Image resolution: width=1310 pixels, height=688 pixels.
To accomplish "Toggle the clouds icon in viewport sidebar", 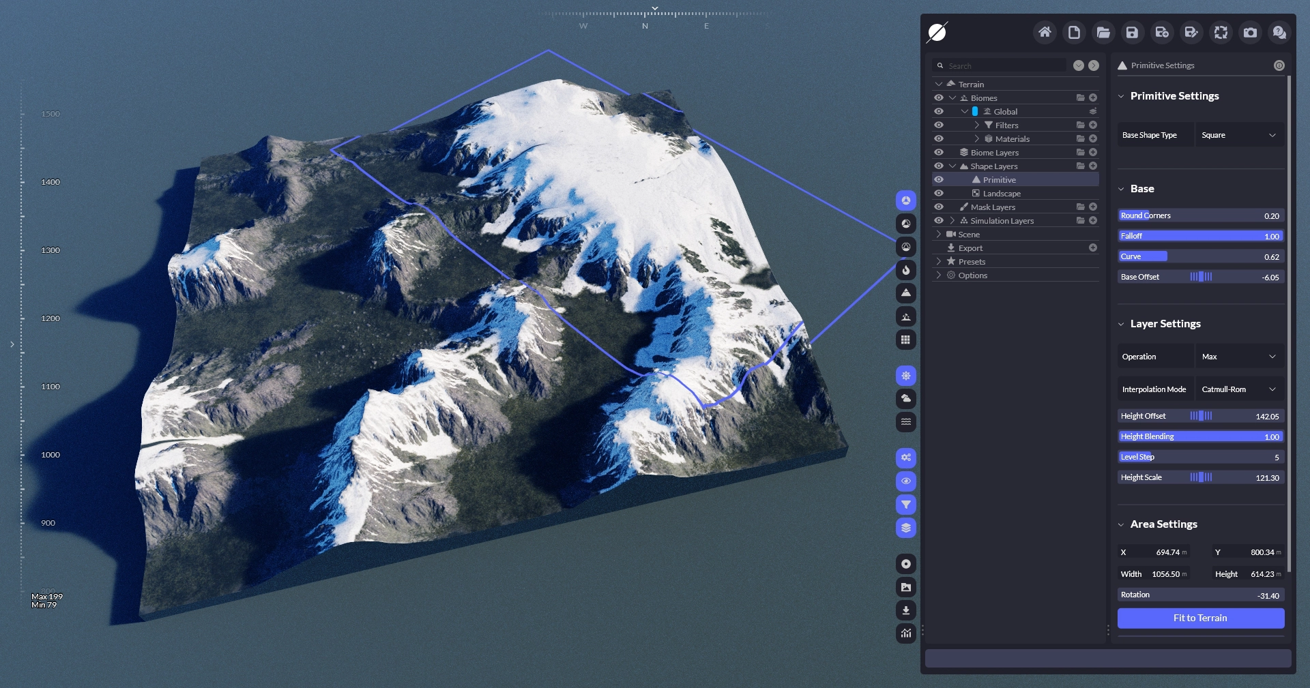I will click(905, 399).
